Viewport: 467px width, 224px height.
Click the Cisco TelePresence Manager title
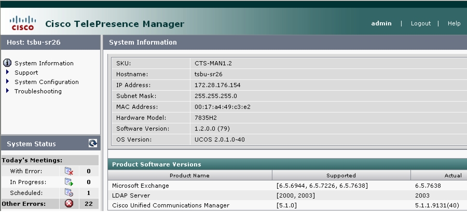115,24
